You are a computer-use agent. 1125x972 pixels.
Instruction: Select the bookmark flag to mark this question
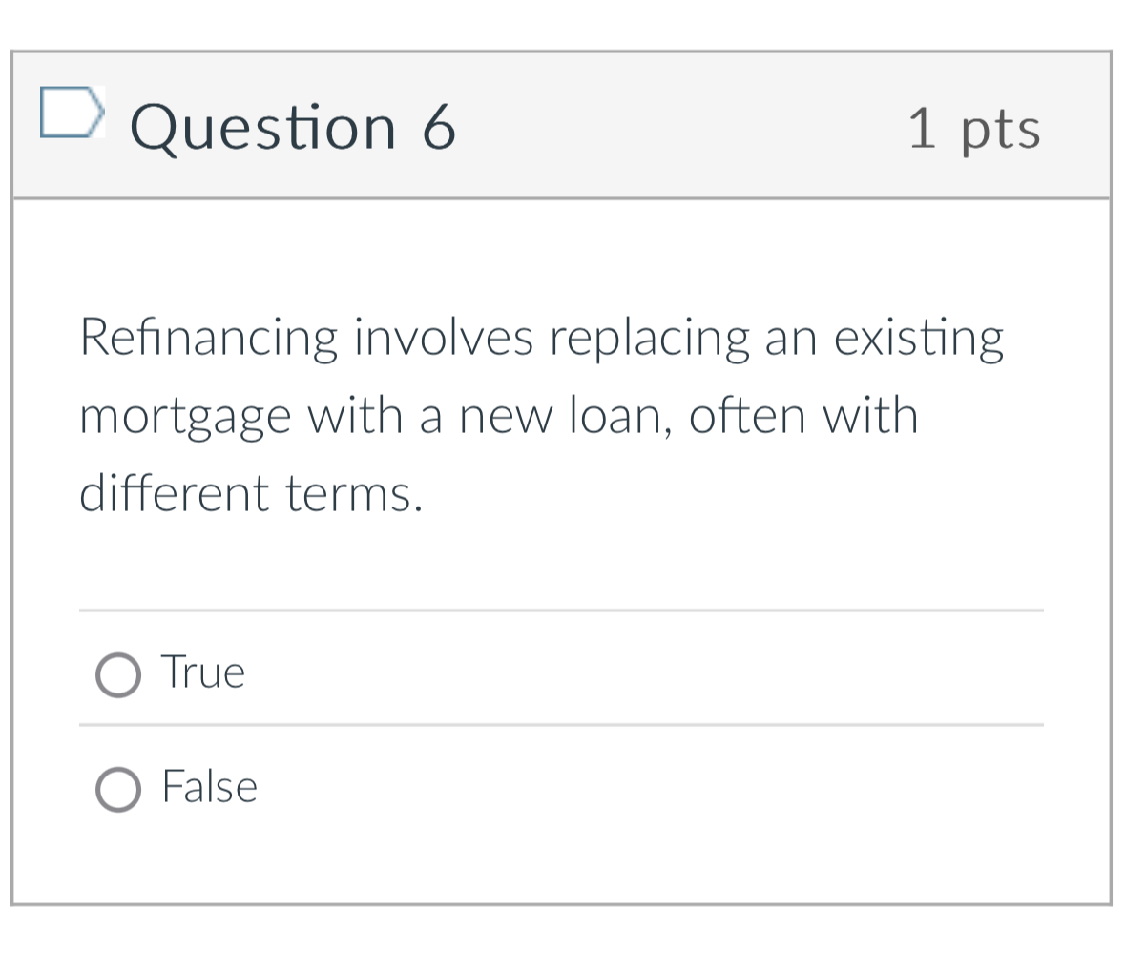pos(73,113)
